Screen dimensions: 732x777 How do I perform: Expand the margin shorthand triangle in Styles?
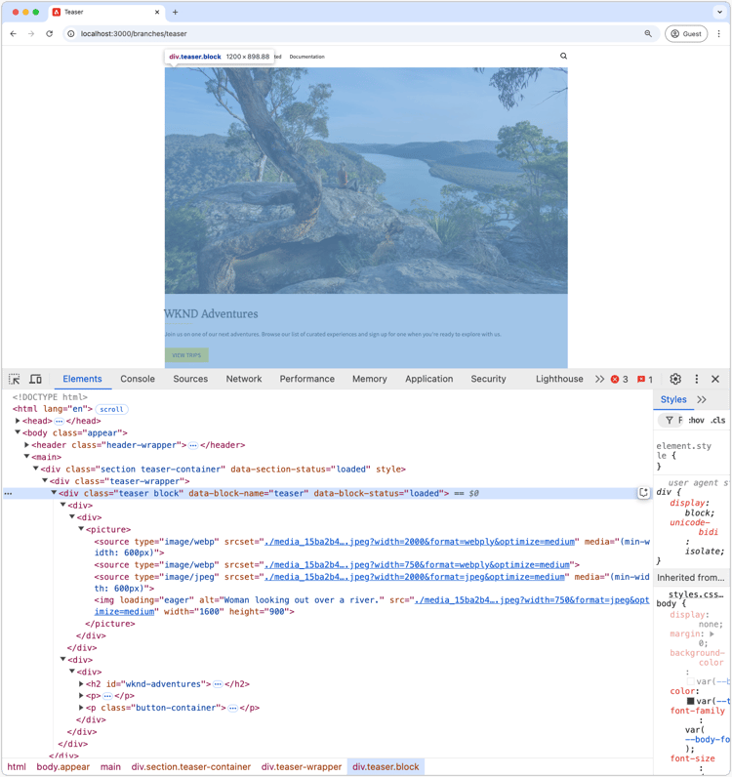pyautogui.click(x=712, y=634)
